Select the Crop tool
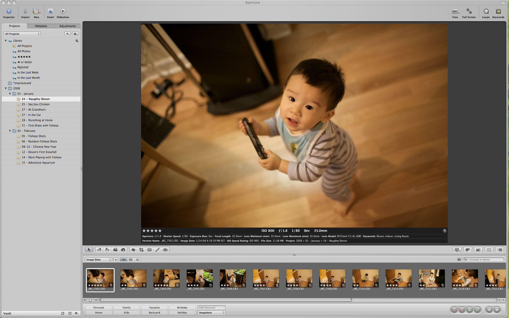Viewport: 509px width, 318px height. [141, 250]
